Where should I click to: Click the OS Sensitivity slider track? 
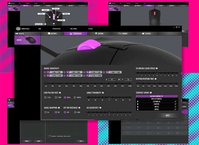109,112
